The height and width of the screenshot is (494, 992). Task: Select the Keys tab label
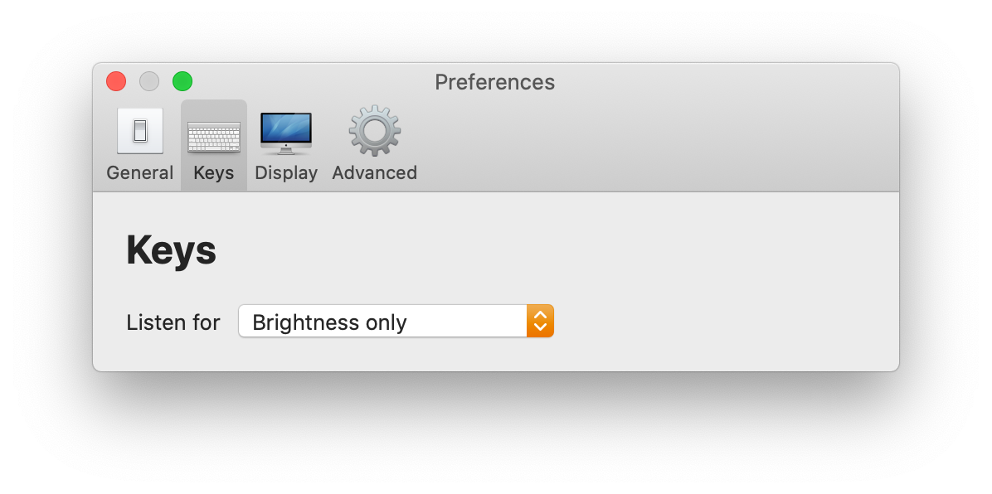pos(214,173)
